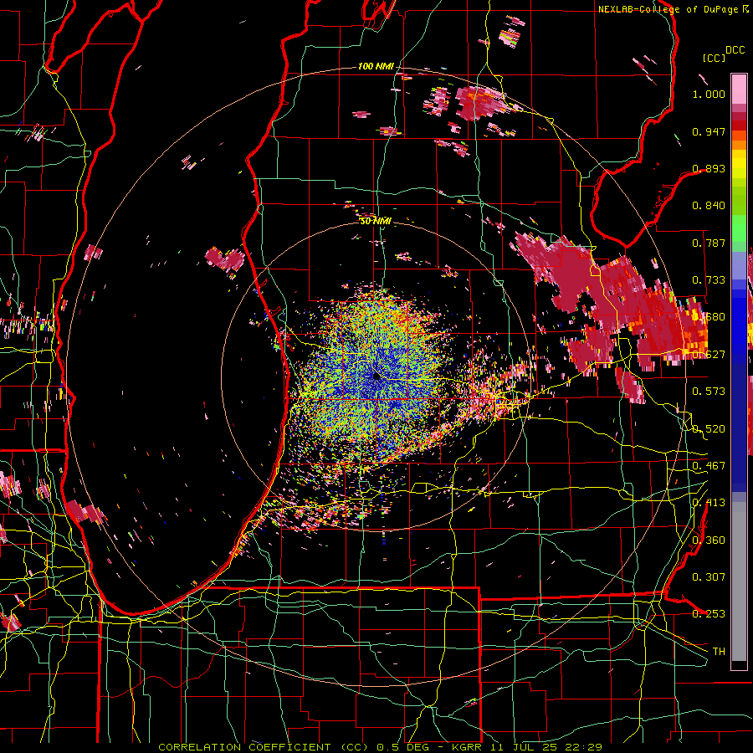Select the 0.573 legend value

click(x=709, y=392)
